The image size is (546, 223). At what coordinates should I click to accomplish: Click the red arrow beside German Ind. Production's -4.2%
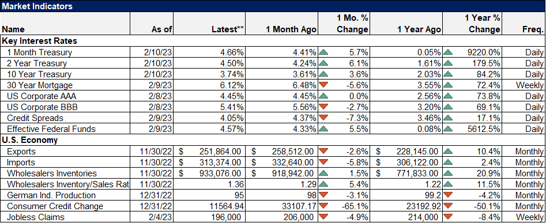click(x=448, y=195)
